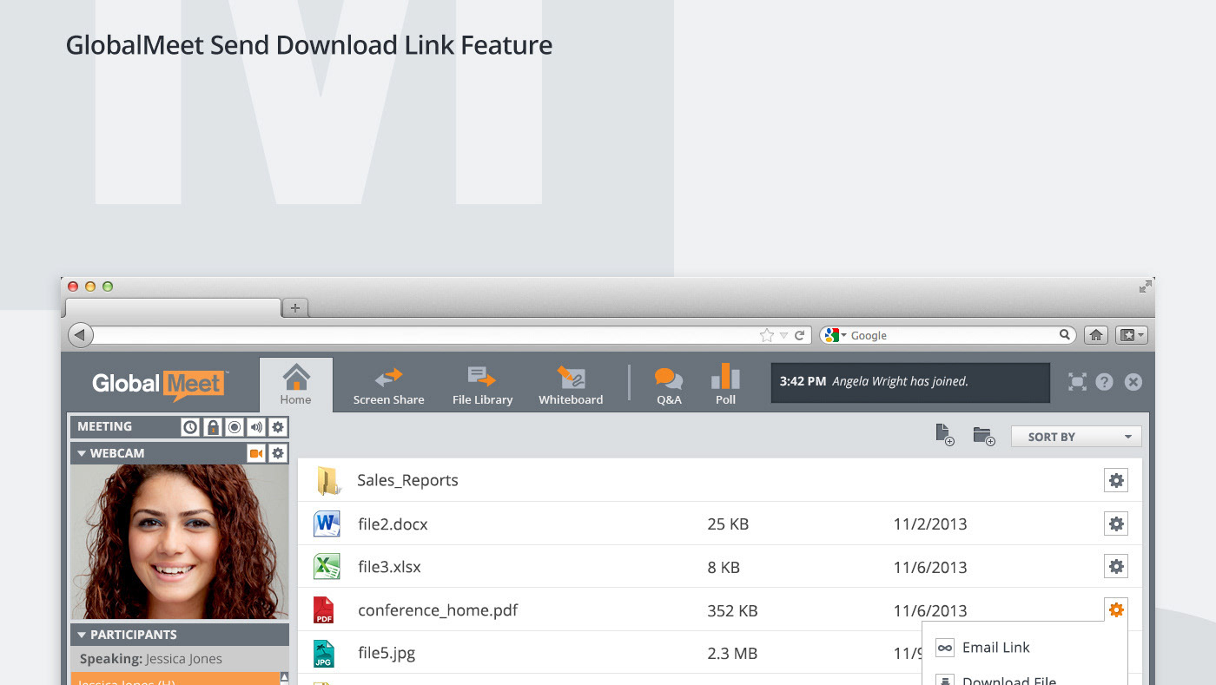
Task: Open the Screen Share tab
Action: coord(388,385)
